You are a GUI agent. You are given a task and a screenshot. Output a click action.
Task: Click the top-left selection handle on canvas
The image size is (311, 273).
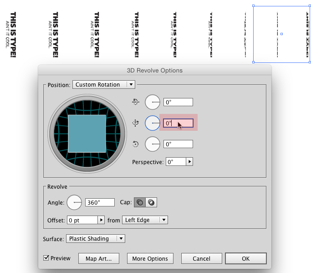[x=253, y=6]
